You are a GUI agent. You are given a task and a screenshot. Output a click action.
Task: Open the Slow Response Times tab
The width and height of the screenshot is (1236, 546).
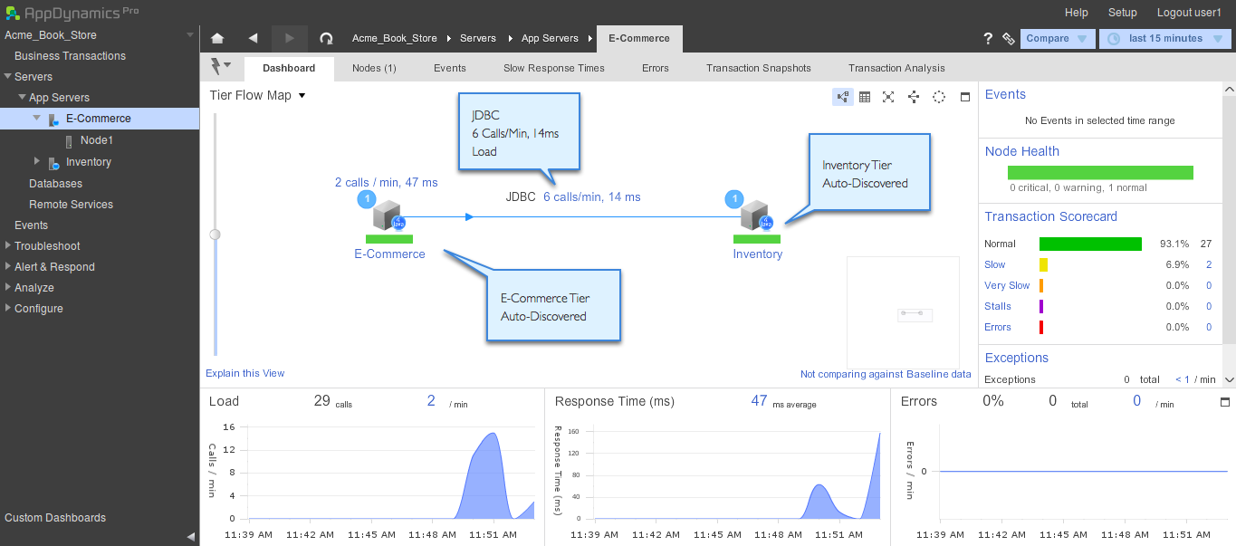554,68
